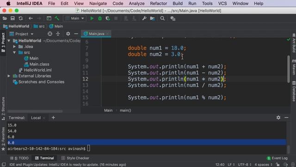This screenshot has width=296, height=167.
Task: Toggle the Structure side tool window
Action: 3,108
